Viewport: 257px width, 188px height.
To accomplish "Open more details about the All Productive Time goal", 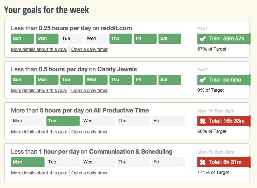I will point(39,132).
